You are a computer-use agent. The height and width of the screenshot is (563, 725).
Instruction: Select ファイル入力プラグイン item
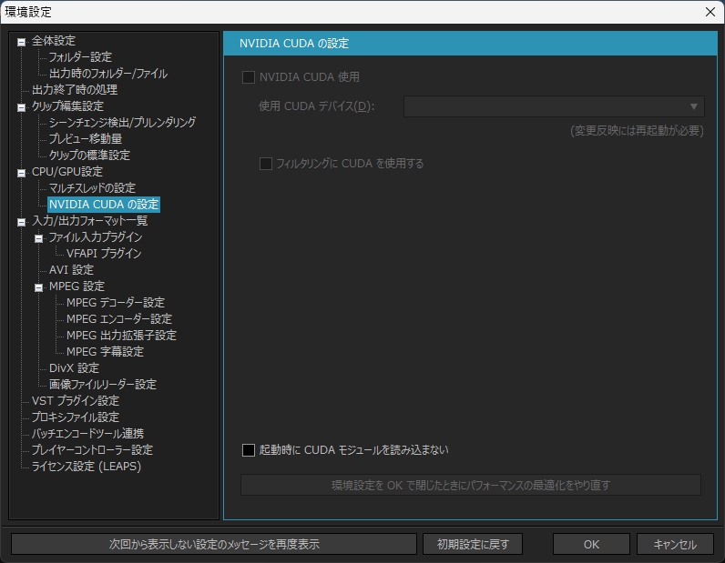[96, 236]
